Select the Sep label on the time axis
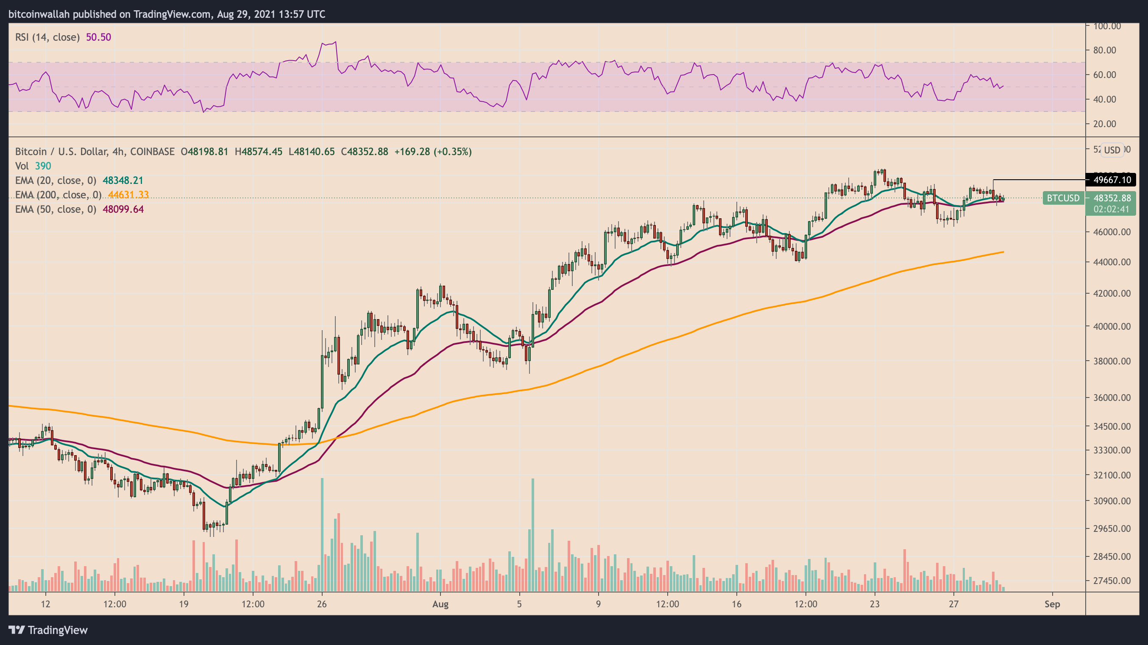1148x645 pixels. click(x=1053, y=604)
